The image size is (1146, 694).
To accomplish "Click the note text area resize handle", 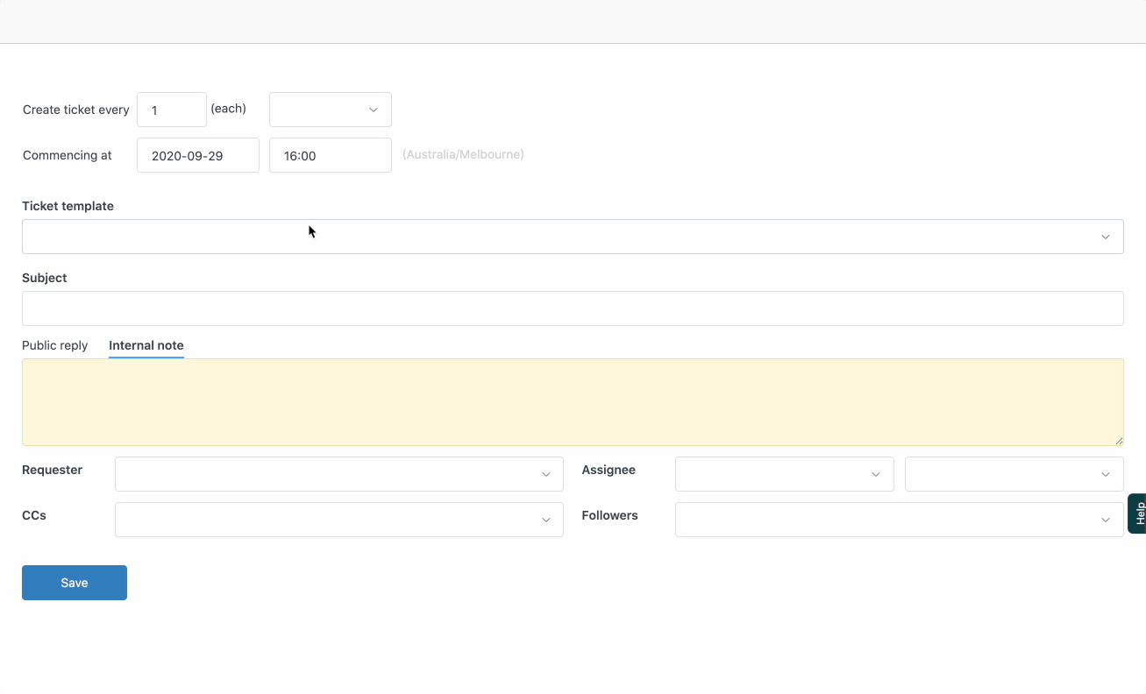I will 1119,441.
